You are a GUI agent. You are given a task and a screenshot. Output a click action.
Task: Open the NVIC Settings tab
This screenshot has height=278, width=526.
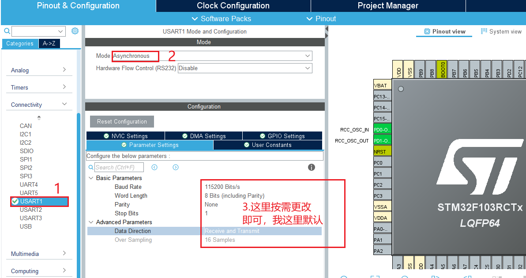point(125,136)
